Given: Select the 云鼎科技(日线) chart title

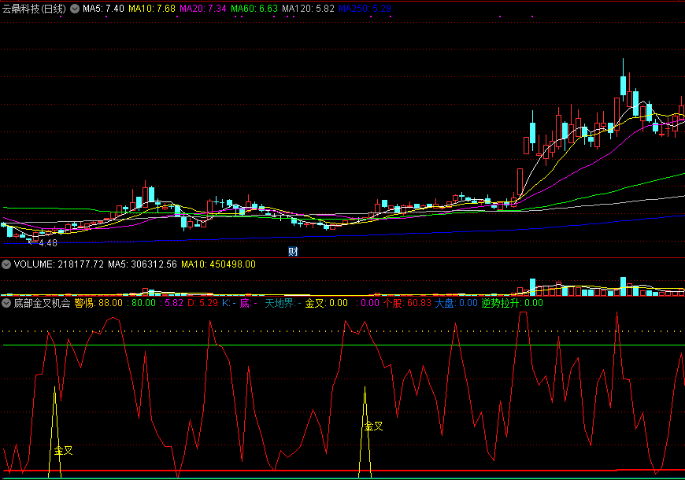Looking at the screenshot, I should pos(34,9).
